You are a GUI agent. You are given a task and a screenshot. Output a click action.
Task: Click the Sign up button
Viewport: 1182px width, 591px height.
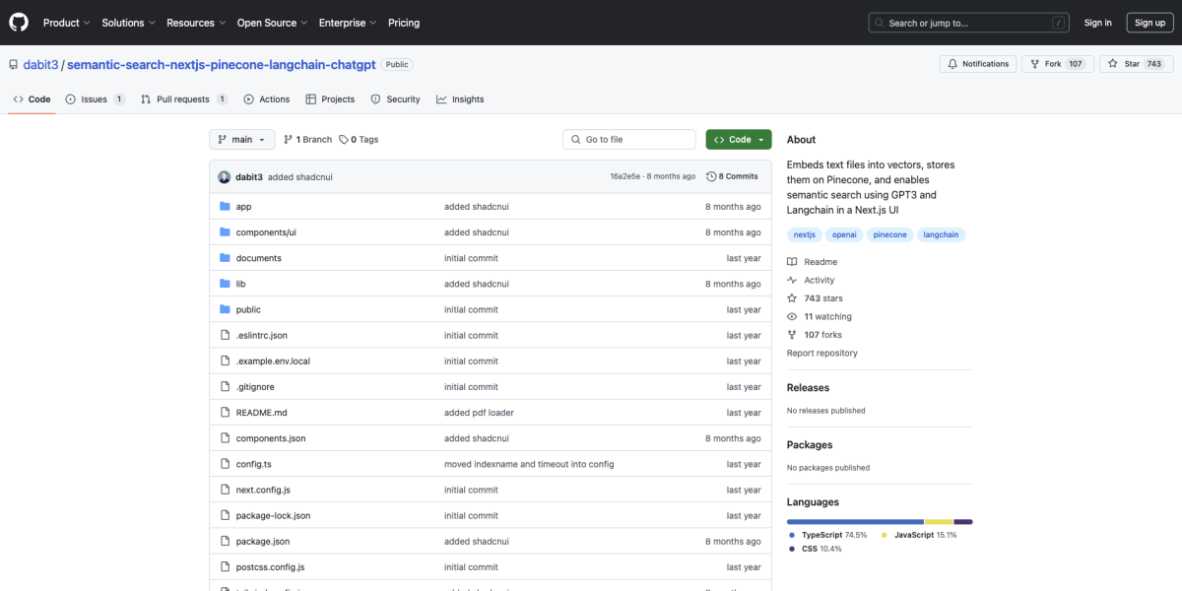[1149, 22]
